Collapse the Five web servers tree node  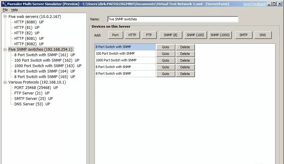[x=5, y=16]
